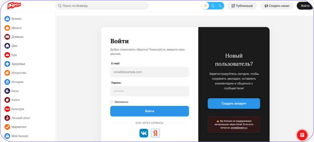Viewport: 314px width, 142px height.
Task: Check the Запомнить checkbox
Action: 112,102
